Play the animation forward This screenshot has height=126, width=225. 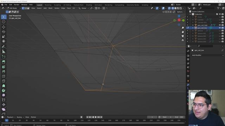[96, 117]
